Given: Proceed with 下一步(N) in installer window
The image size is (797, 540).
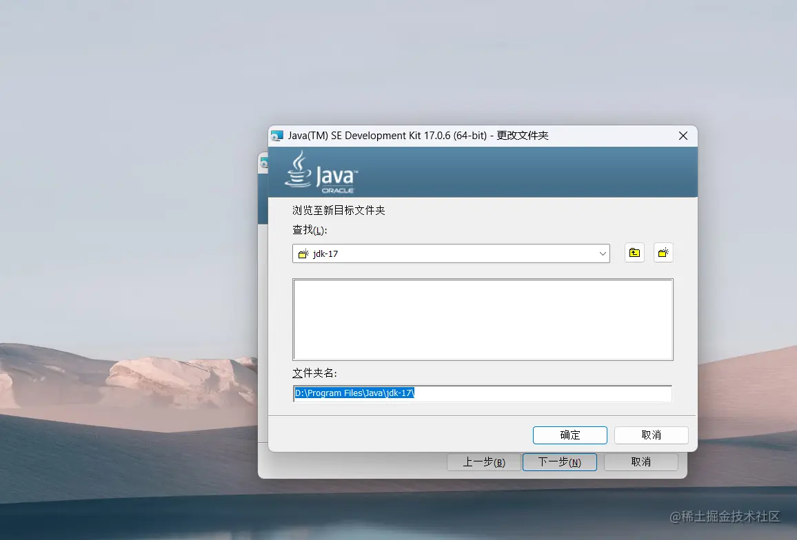Looking at the screenshot, I should [x=560, y=462].
